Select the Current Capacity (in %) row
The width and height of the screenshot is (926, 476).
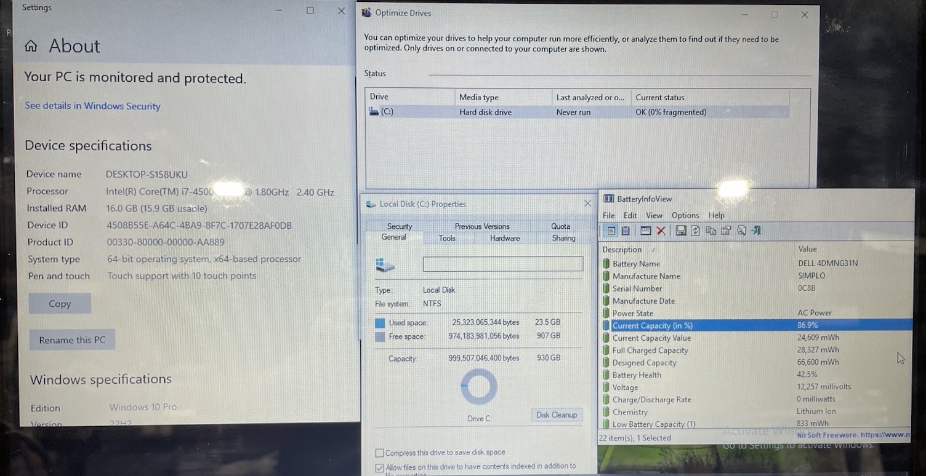pos(756,325)
